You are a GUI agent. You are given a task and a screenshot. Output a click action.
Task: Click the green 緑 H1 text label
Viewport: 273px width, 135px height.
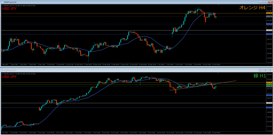pos(259,76)
